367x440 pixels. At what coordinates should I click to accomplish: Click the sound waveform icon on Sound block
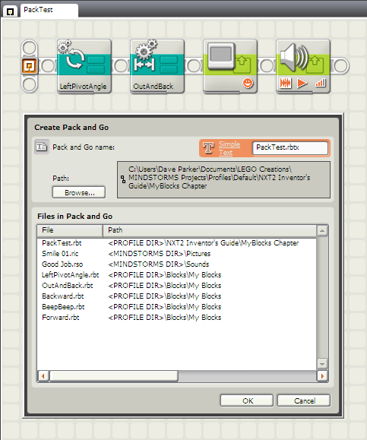[286, 83]
